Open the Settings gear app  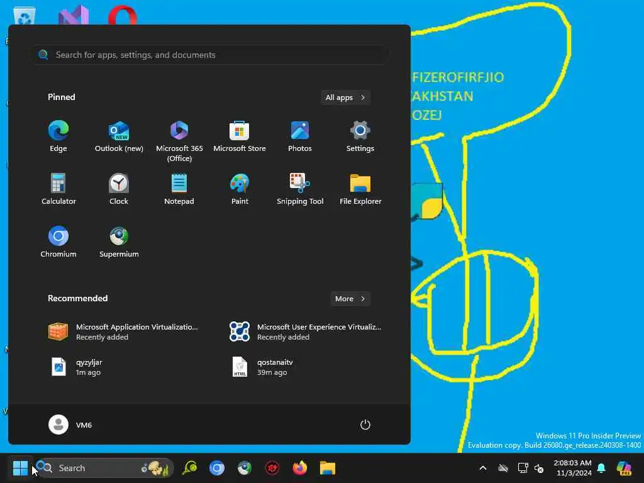[x=360, y=136]
